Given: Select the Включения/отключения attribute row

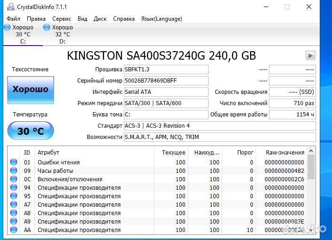Looking at the screenshot, I should 157,179.
